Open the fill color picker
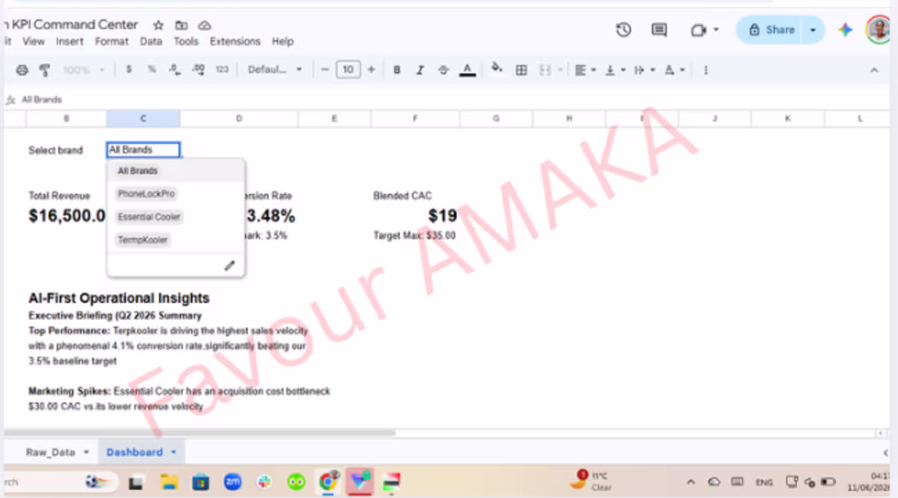This screenshot has height=498, width=898. click(496, 69)
